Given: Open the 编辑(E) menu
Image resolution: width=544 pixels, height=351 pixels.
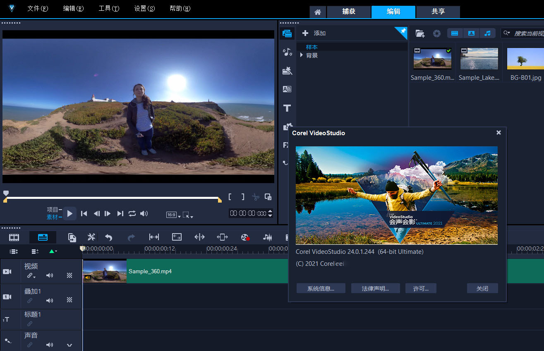Looking at the screenshot, I should click(73, 9).
